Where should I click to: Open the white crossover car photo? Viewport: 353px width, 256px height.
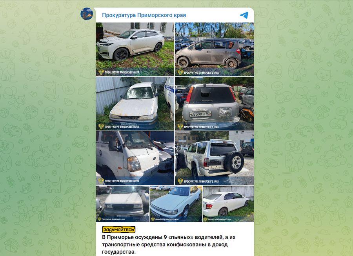click(135, 49)
